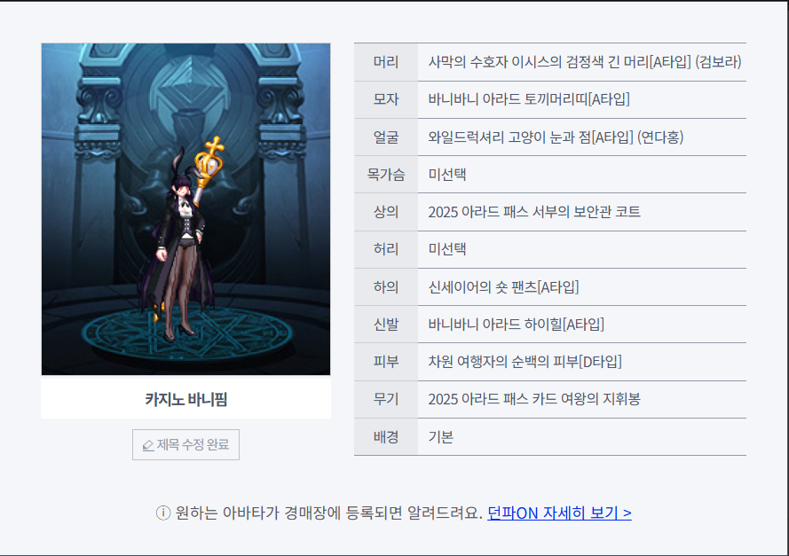Select the 와일드럭셔리 고양이 눈과 점 face entry
Image resolution: width=789 pixels, height=556 pixels.
(x=556, y=137)
